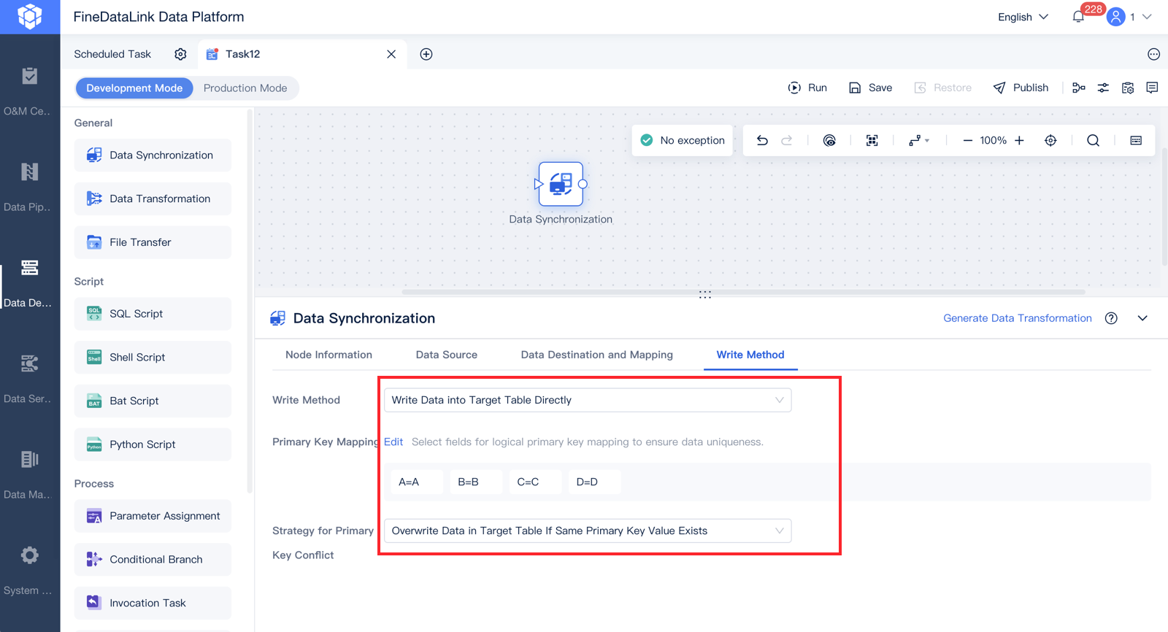Viewport: 1168px width, 632px height.
Task: Click the Data Transformation node item
Action: click(x=153, y=199)
